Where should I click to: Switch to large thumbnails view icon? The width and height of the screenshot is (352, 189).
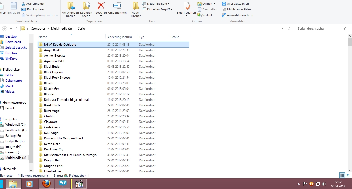348,175
